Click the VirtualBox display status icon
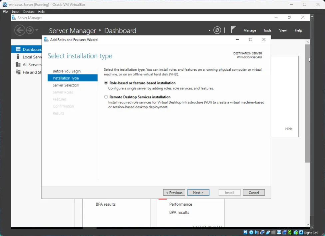 (x=279, y=232)
